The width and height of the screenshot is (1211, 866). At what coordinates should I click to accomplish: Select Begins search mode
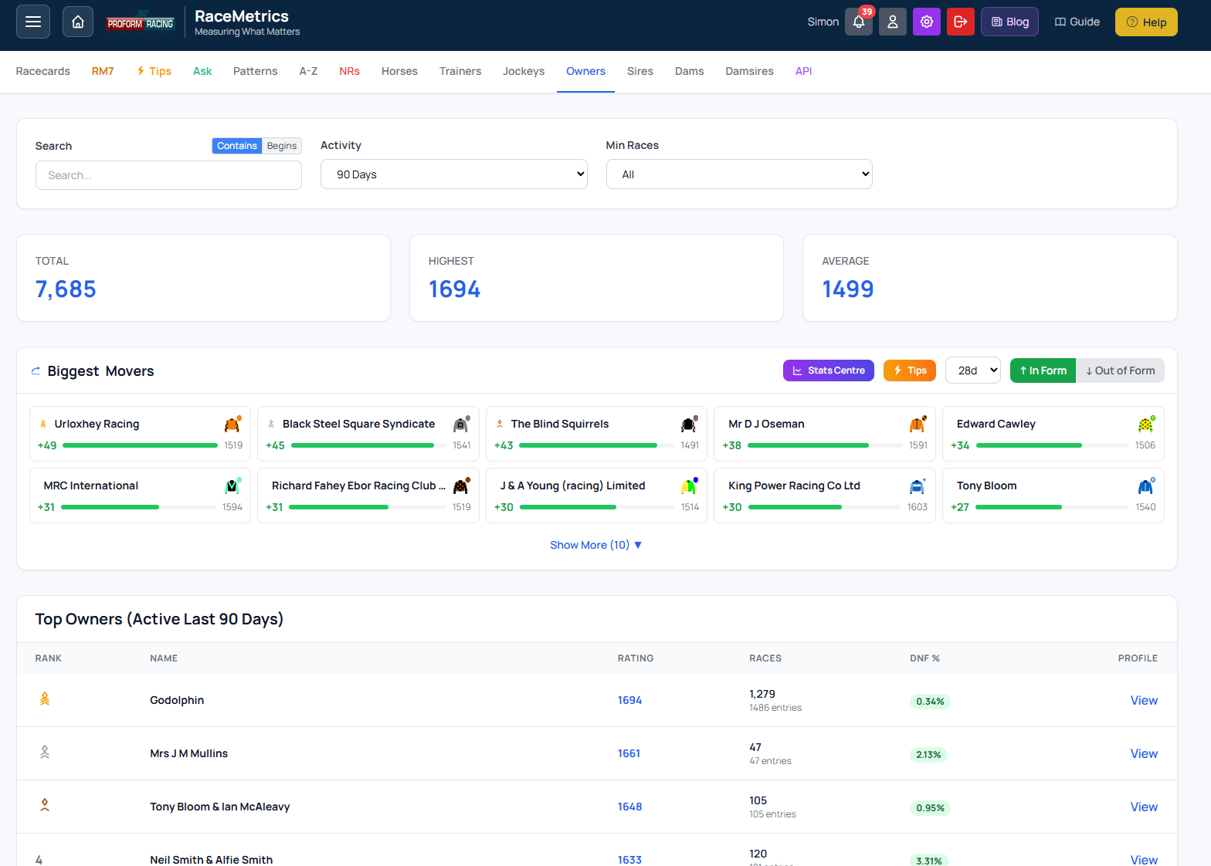(x=282, y=146)
